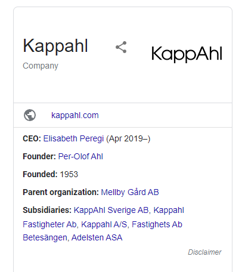Click the Founder field label

coord(39,156)
